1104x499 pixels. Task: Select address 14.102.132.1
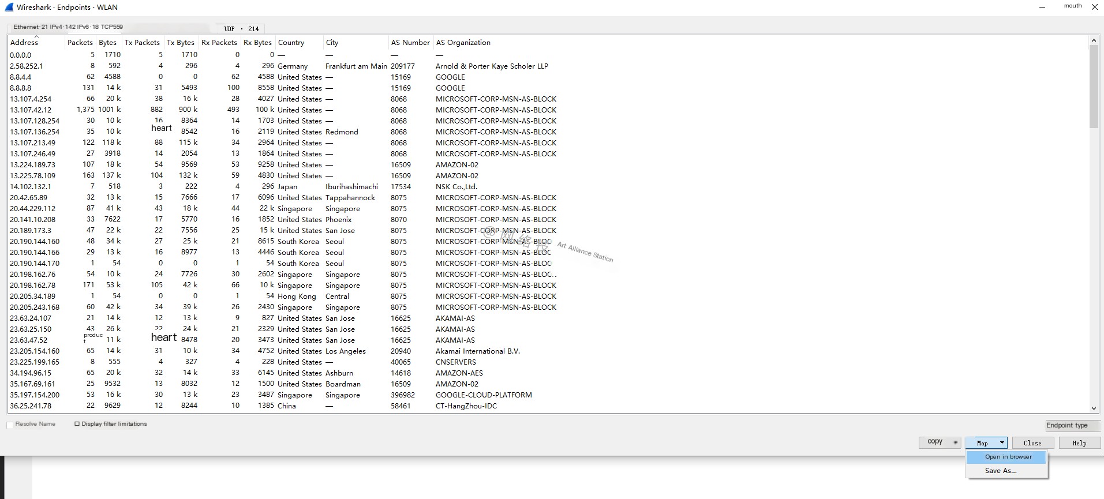click(31, 186)
